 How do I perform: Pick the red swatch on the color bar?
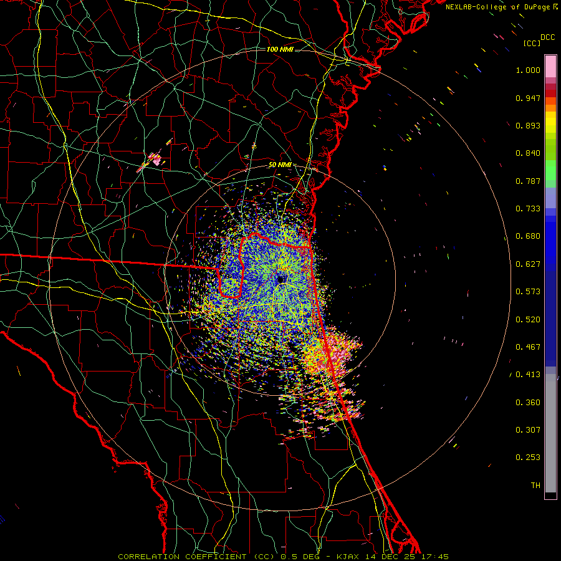tap(550, 93)
